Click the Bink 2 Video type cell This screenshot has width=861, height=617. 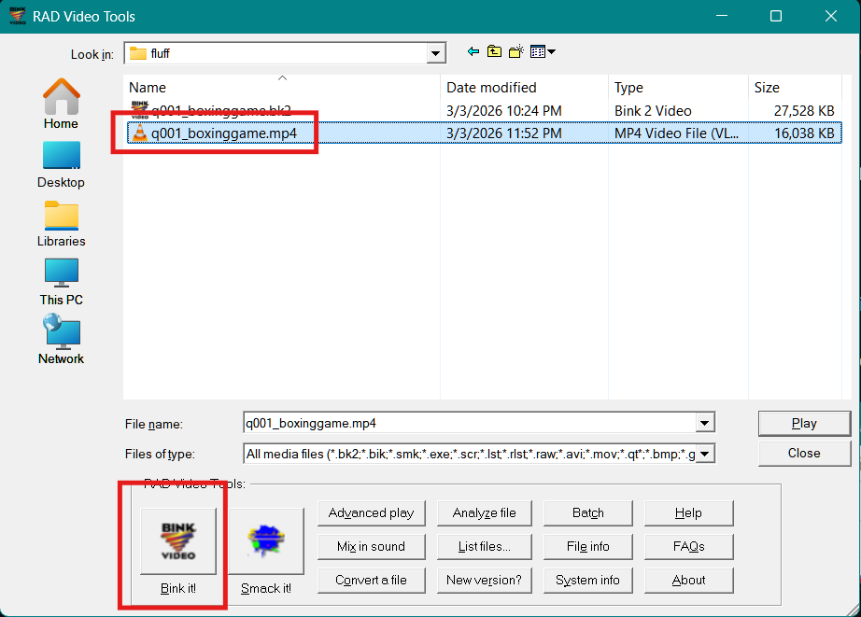click(653, 110)
